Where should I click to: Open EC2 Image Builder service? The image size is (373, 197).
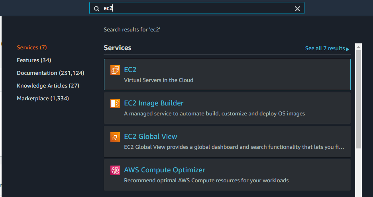pyautogui.click(x=154, y=103)
